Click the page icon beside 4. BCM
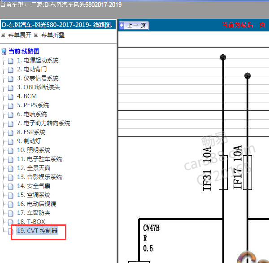Image resolution: width=269 pixels, height=263 pixels. 11,96
